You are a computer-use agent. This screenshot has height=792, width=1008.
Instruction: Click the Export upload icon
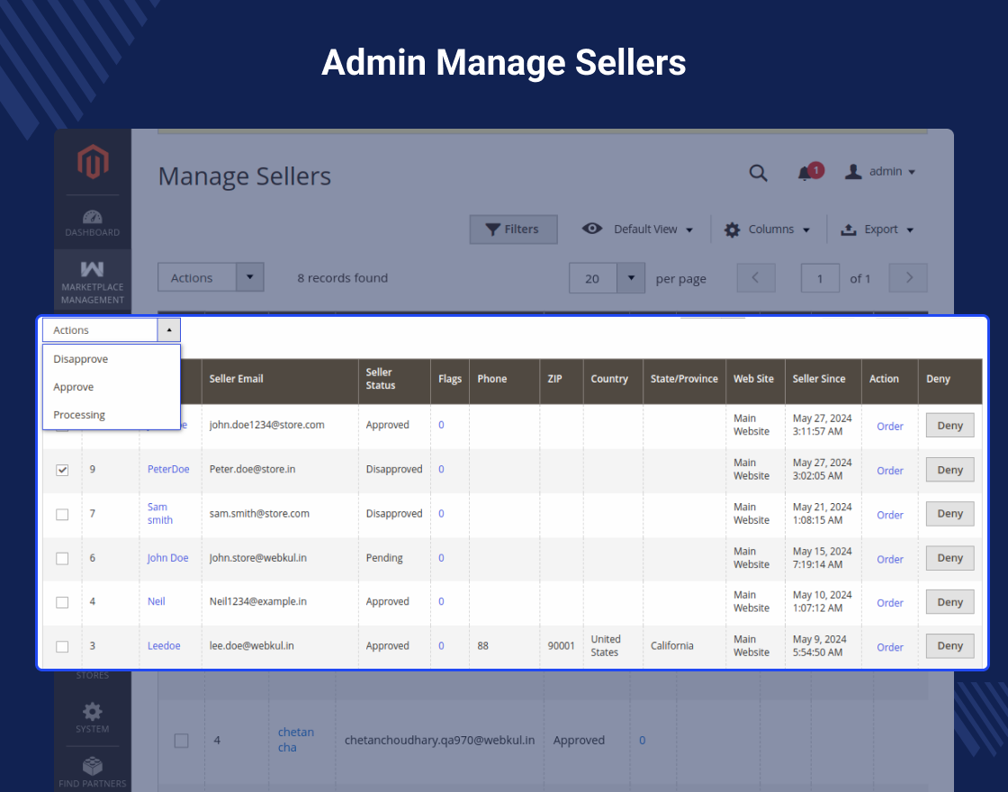(x=849, y=229)
